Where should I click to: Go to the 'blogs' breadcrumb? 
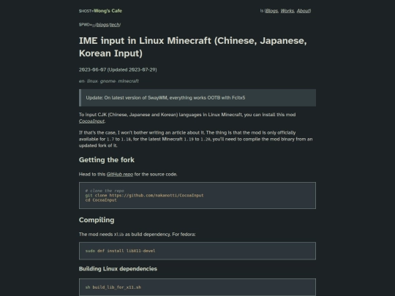click(102, 25)
